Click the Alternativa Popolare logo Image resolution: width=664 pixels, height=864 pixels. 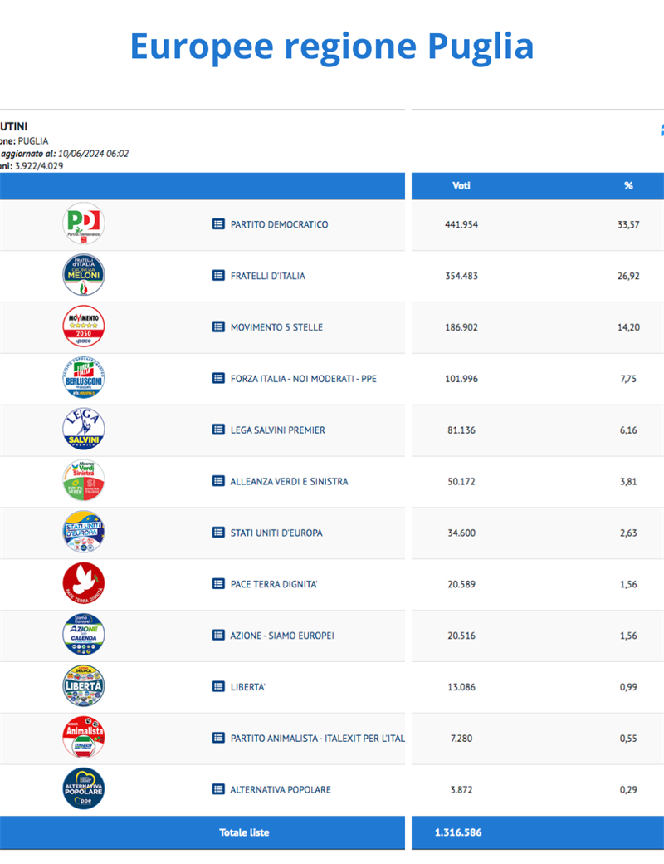pyautogui.click(x=83, y=788)
